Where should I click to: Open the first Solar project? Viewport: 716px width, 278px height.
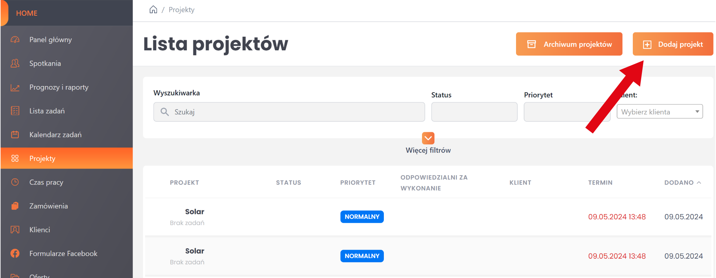[x=194, y=212]
